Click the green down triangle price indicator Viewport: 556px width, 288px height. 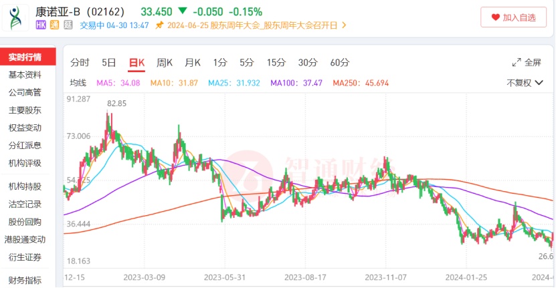coord(183,11)
